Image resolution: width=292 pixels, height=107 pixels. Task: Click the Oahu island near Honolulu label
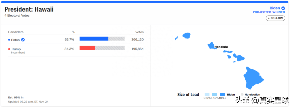click(x=211, y=45)
